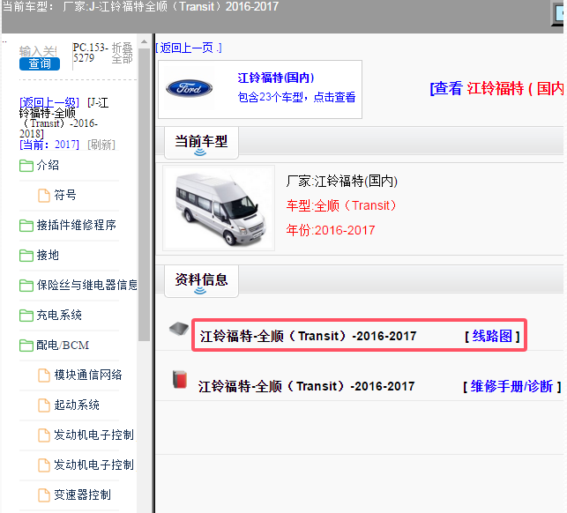Select the 介绍 tree item label
The image size is (567, 513).
coord(48,166)
